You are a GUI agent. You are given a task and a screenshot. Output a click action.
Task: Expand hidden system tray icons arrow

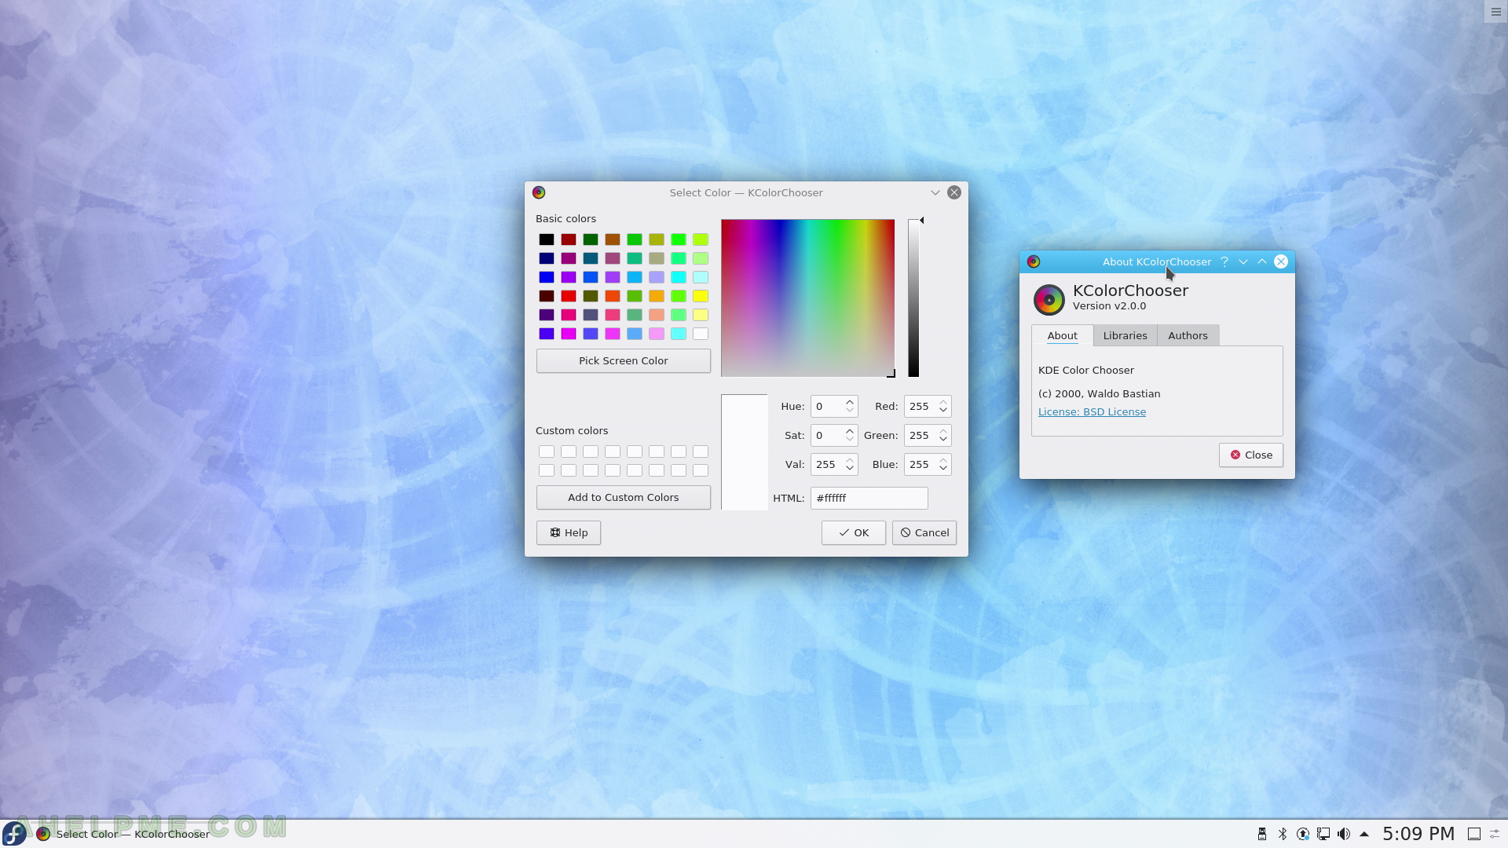[x=1364, y=834]
